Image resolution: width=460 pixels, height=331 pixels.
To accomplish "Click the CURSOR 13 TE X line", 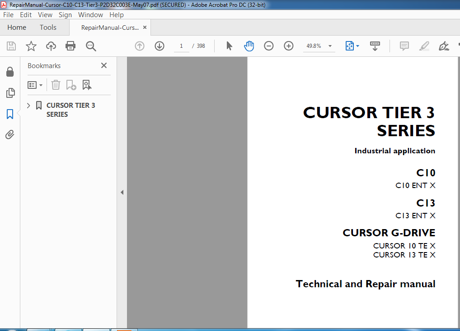I will point(404,255).
